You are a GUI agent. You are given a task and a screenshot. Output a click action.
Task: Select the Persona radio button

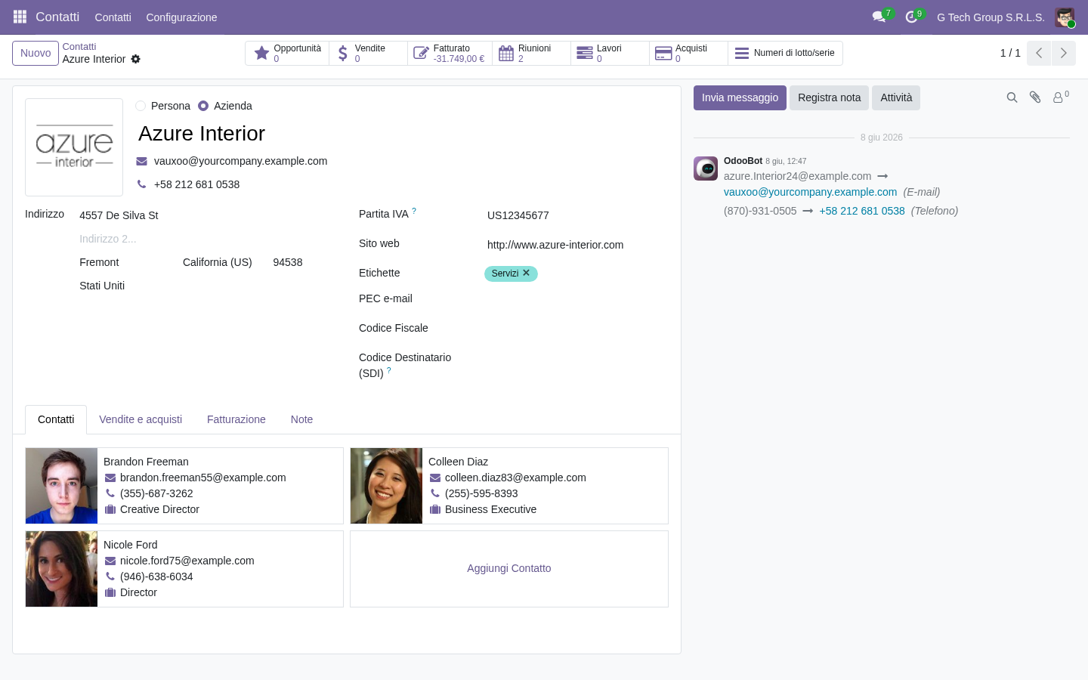pos(141,106)
